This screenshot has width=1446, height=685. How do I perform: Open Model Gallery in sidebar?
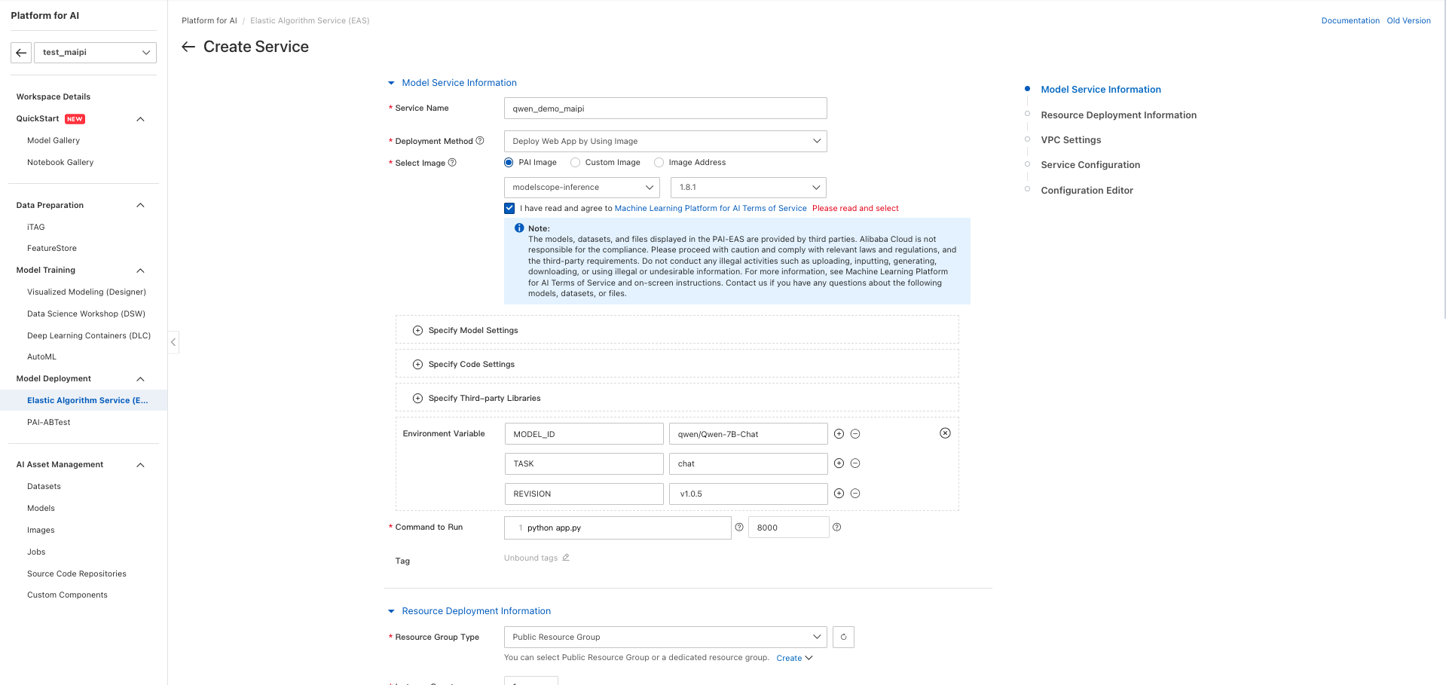[x=53, y=141]
